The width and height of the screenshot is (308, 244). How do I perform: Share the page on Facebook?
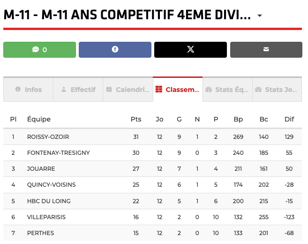click(115, 50)
